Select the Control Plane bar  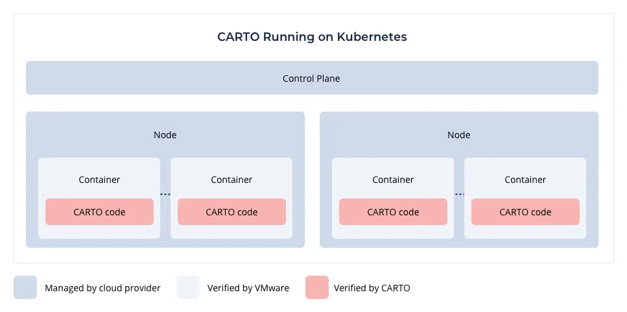click(x=312, y=78)
